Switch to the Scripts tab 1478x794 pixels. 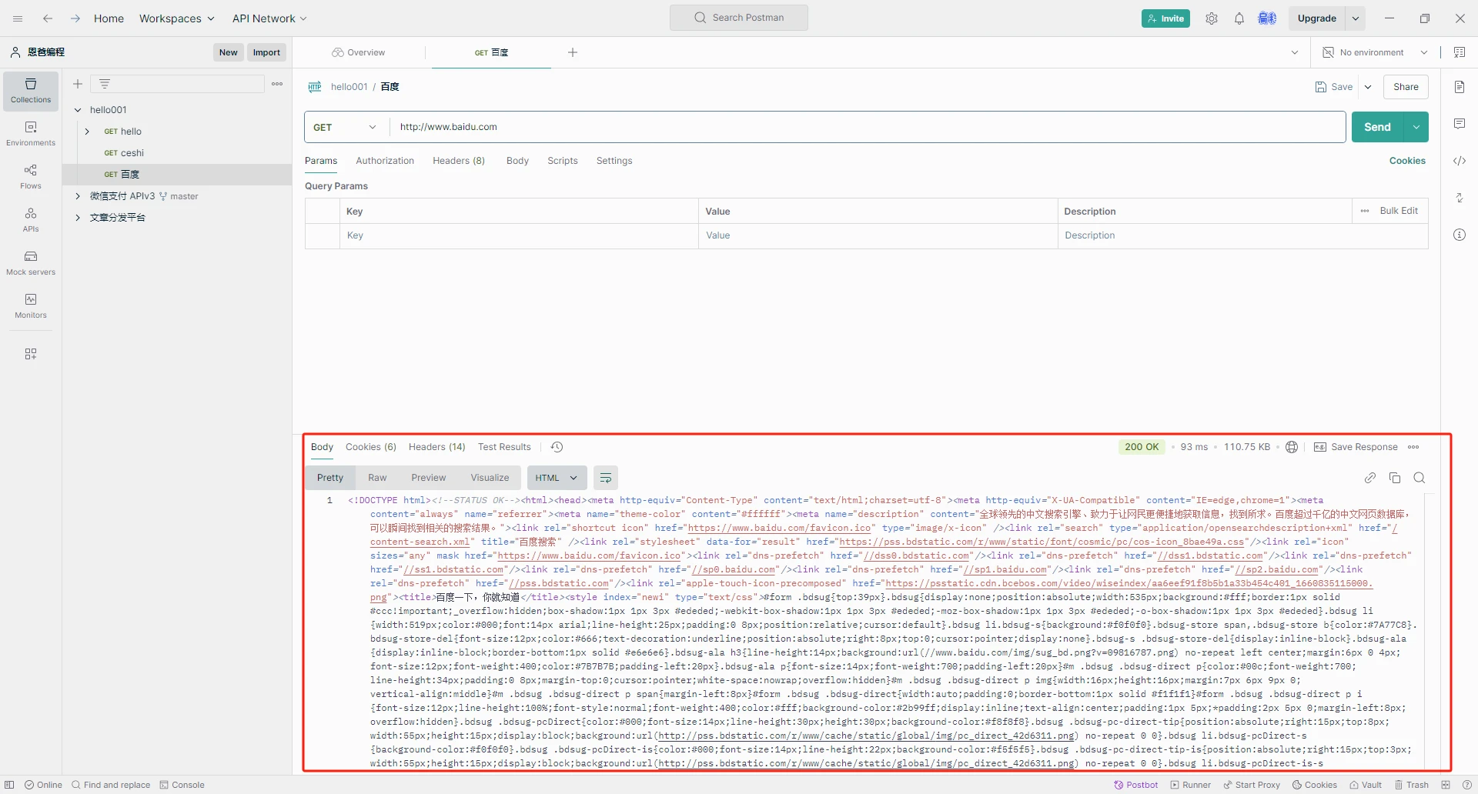(x=563, y=161)
